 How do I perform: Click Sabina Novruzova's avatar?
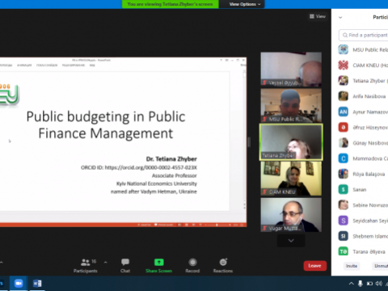pos(344,205)
